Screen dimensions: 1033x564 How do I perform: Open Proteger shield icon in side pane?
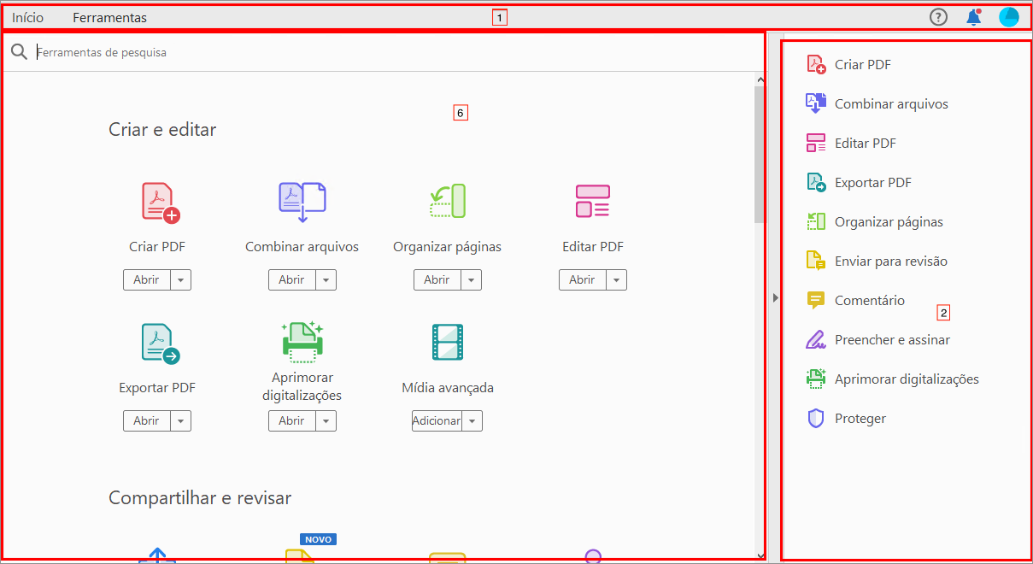[x=816, y=418]
